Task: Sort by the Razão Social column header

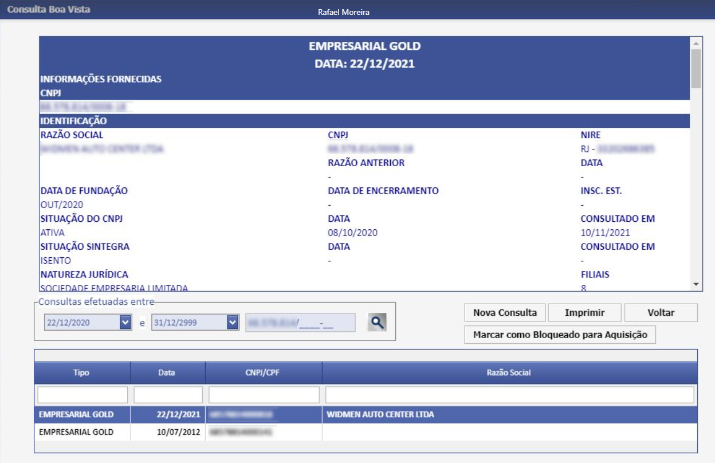Action: point(509,372)
